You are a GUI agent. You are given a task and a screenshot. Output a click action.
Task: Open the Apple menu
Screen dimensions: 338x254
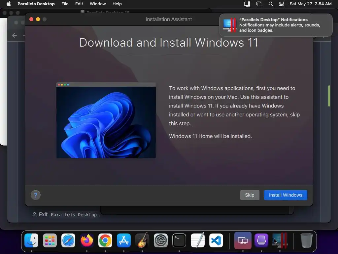pos(9,4)
